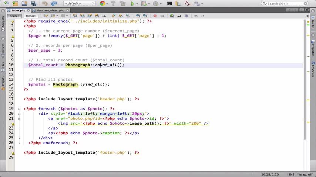Click the Shift Line Left icon

click(x=138, y=15)
